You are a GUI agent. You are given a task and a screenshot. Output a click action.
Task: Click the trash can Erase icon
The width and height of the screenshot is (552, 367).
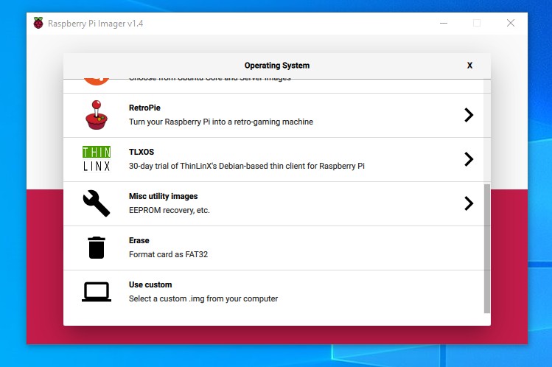coord(97,248)
